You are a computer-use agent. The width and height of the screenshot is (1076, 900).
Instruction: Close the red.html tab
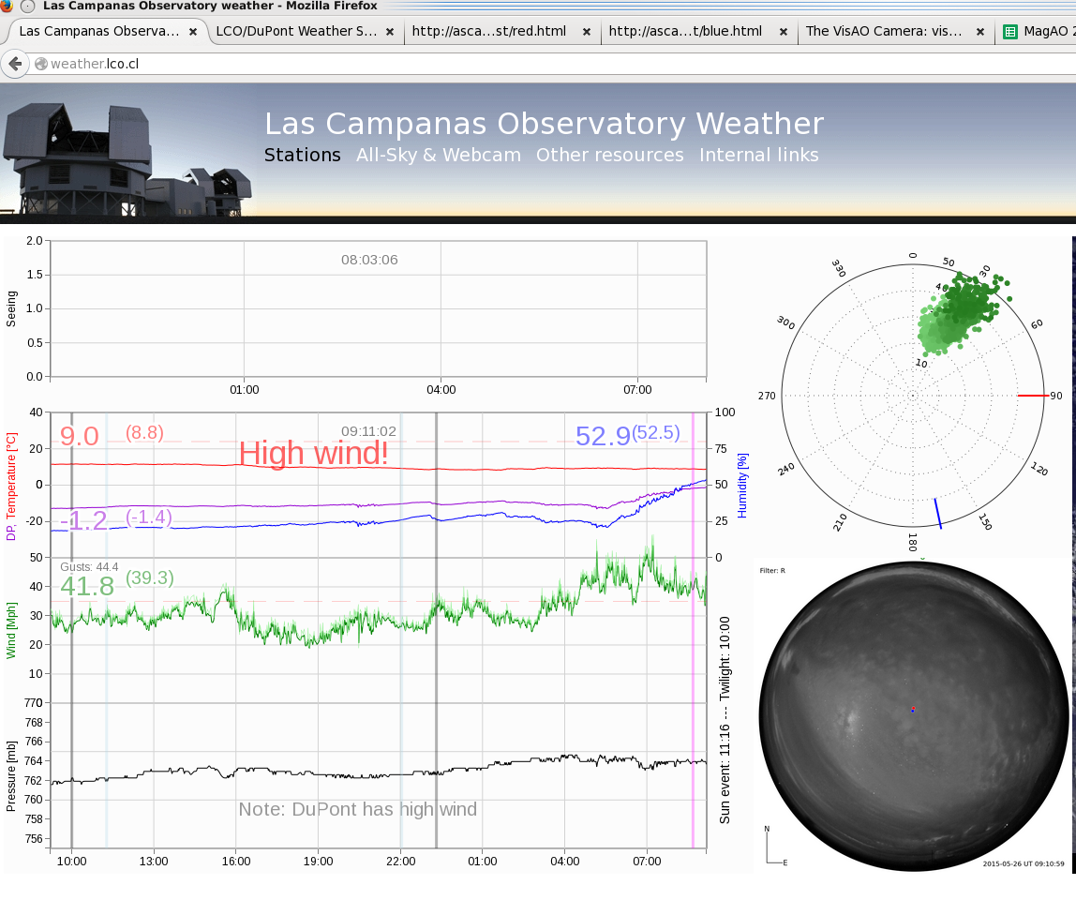coord(587,32)
